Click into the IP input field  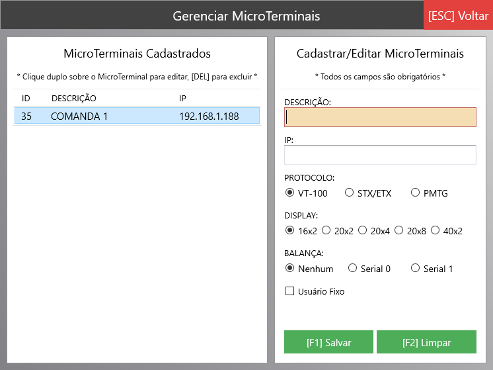point(380,155)
